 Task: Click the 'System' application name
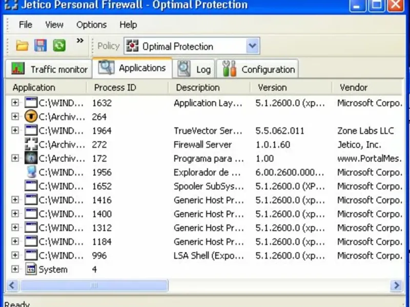(x=53, y=270)
